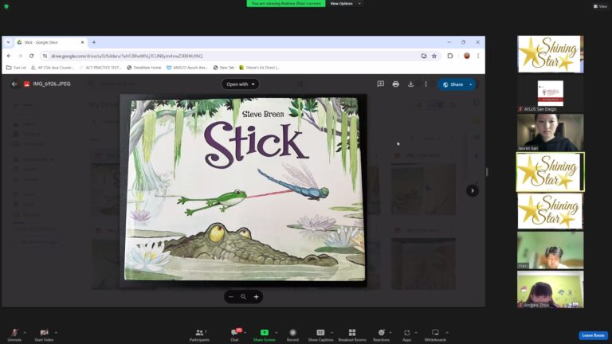This screenshot has width=612, height=344.
Task: Close the Stick - Google Drive tab
Action: (82, 42)
